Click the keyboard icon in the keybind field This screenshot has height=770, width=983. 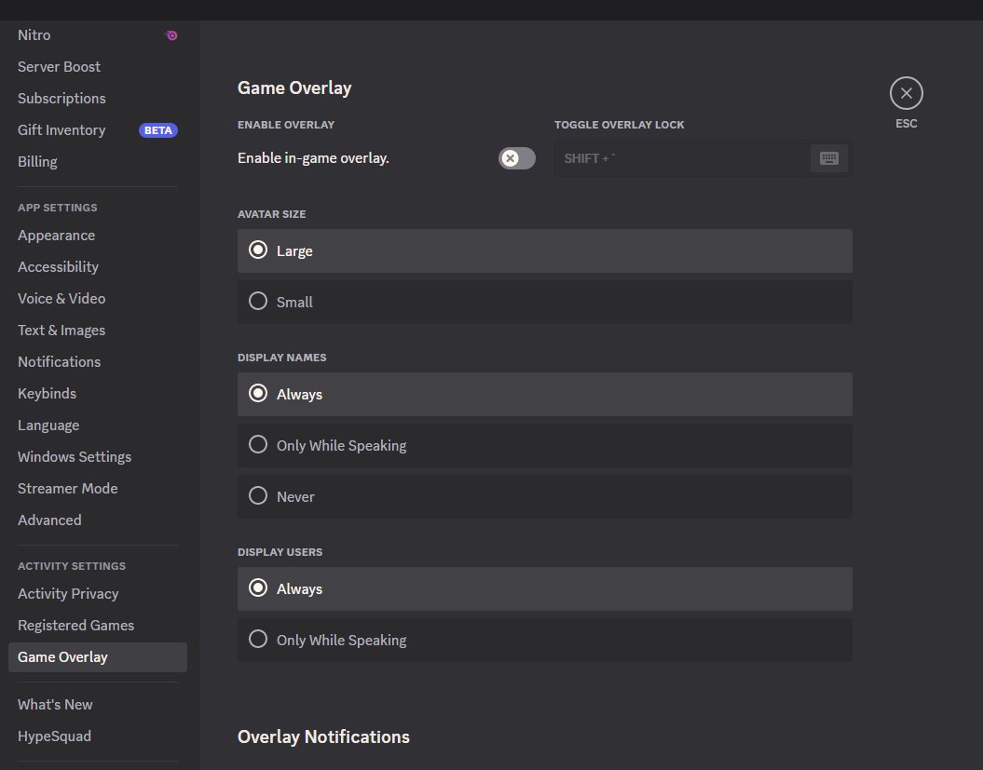pos(829,157)
